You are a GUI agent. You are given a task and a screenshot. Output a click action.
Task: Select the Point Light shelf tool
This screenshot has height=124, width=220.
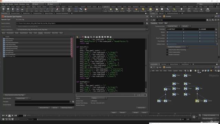tap(111, 10)
